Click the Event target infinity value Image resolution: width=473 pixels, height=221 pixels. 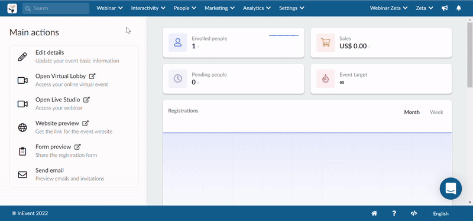(342, 83)
